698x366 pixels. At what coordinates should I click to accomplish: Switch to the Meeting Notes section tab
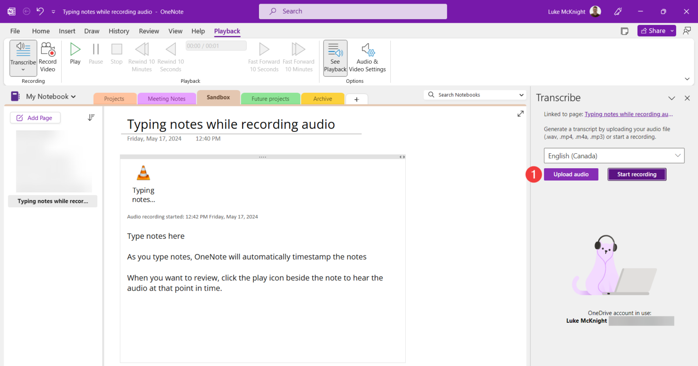(166, 98)
